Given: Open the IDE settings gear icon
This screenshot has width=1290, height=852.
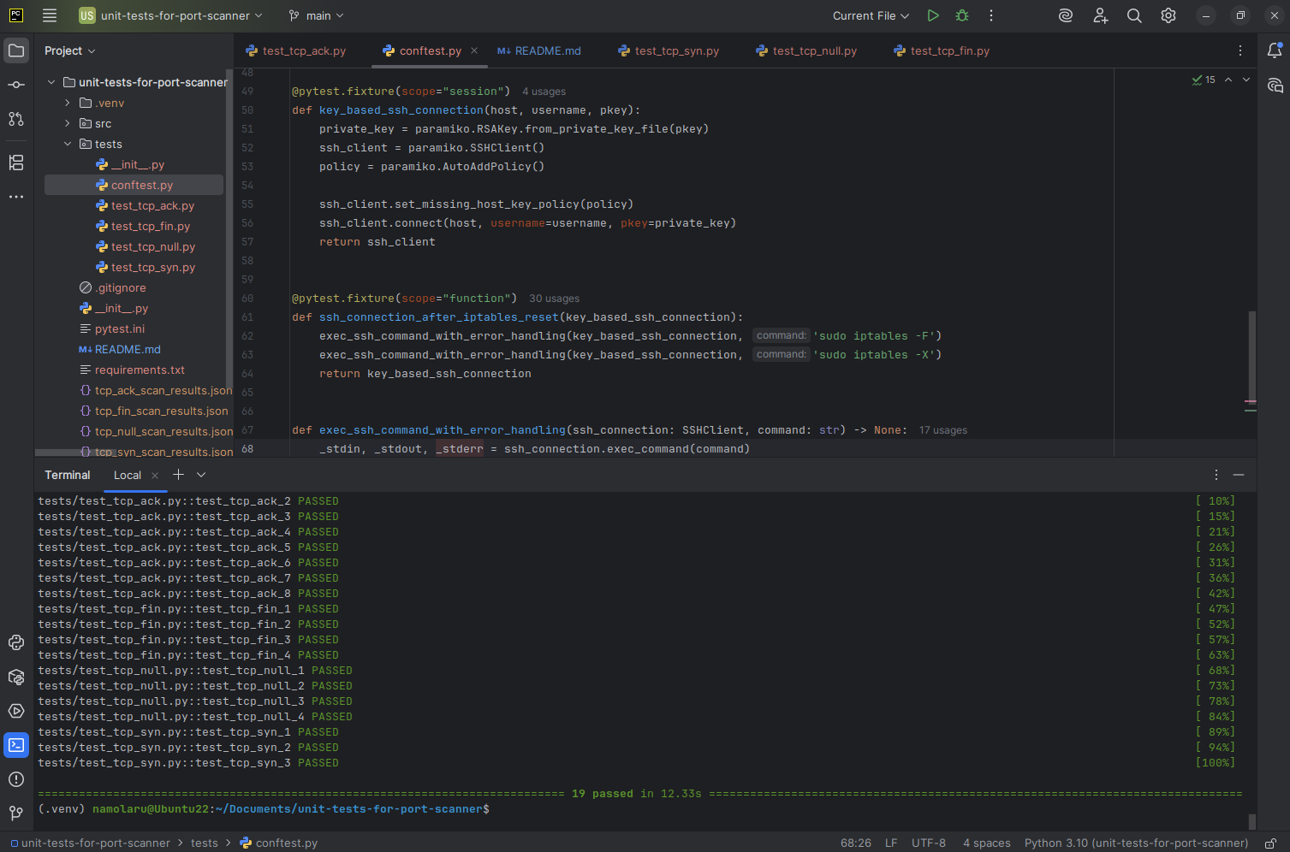Looking at the screenshot, I should point(1168,15).
